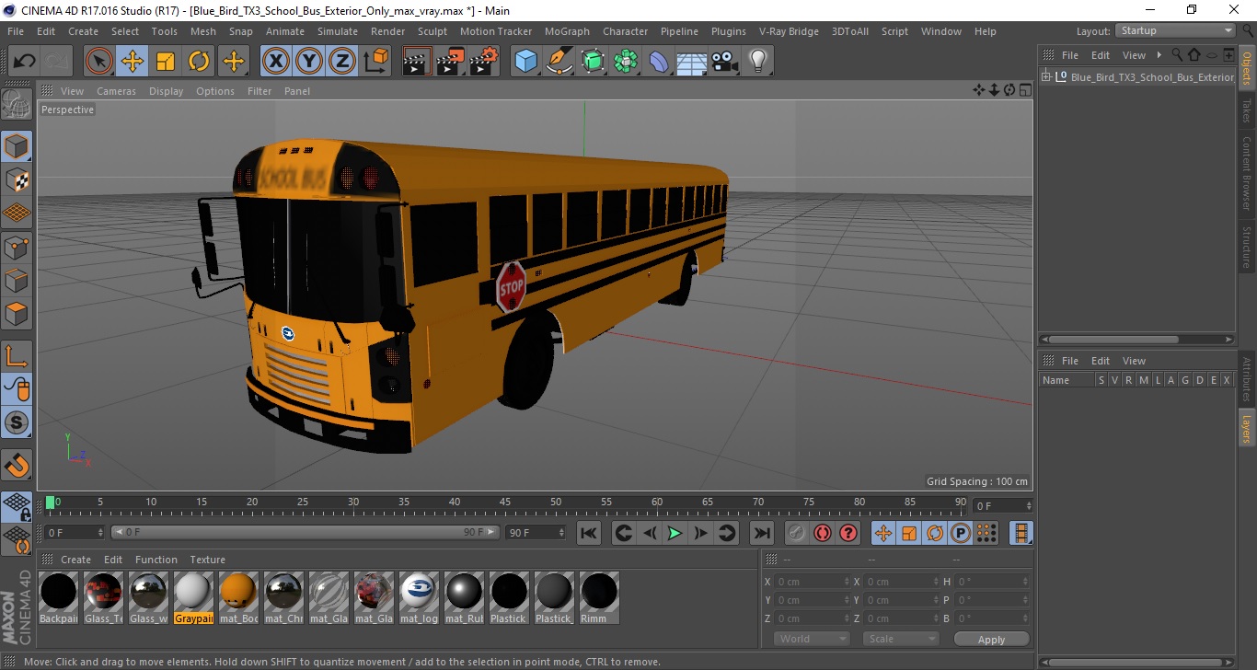This screenshot has height=670, width=1257.
Task: Click Render View clapperboard icon
Action: coord(417,62)
